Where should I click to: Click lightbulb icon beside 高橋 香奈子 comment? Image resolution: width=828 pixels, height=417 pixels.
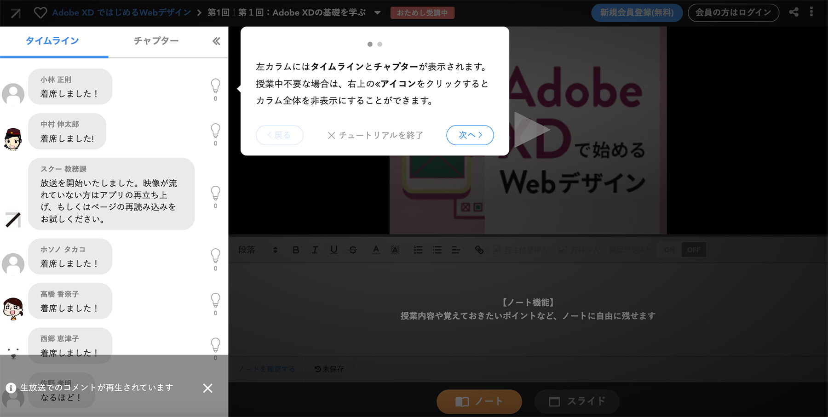215,300
